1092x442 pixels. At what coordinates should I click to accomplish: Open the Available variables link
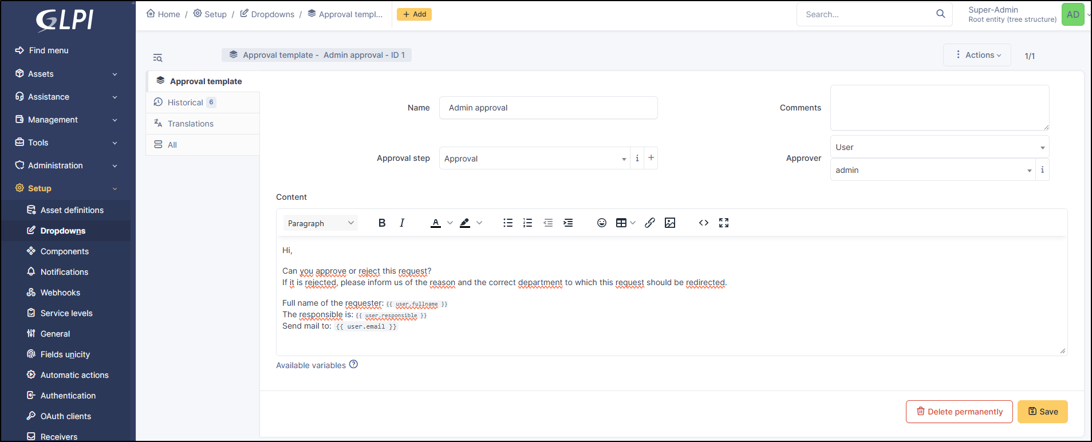311,365
